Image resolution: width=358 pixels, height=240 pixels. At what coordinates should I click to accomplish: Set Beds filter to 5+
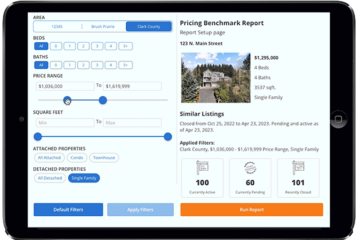click(x=126, y=46)
